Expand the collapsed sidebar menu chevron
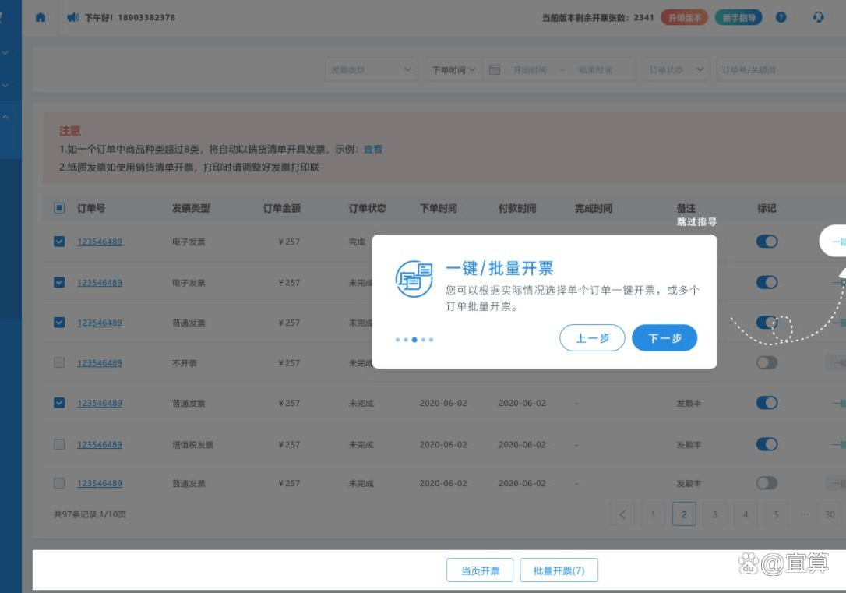Screen dimensions: 846x593 tap(5, 53)
